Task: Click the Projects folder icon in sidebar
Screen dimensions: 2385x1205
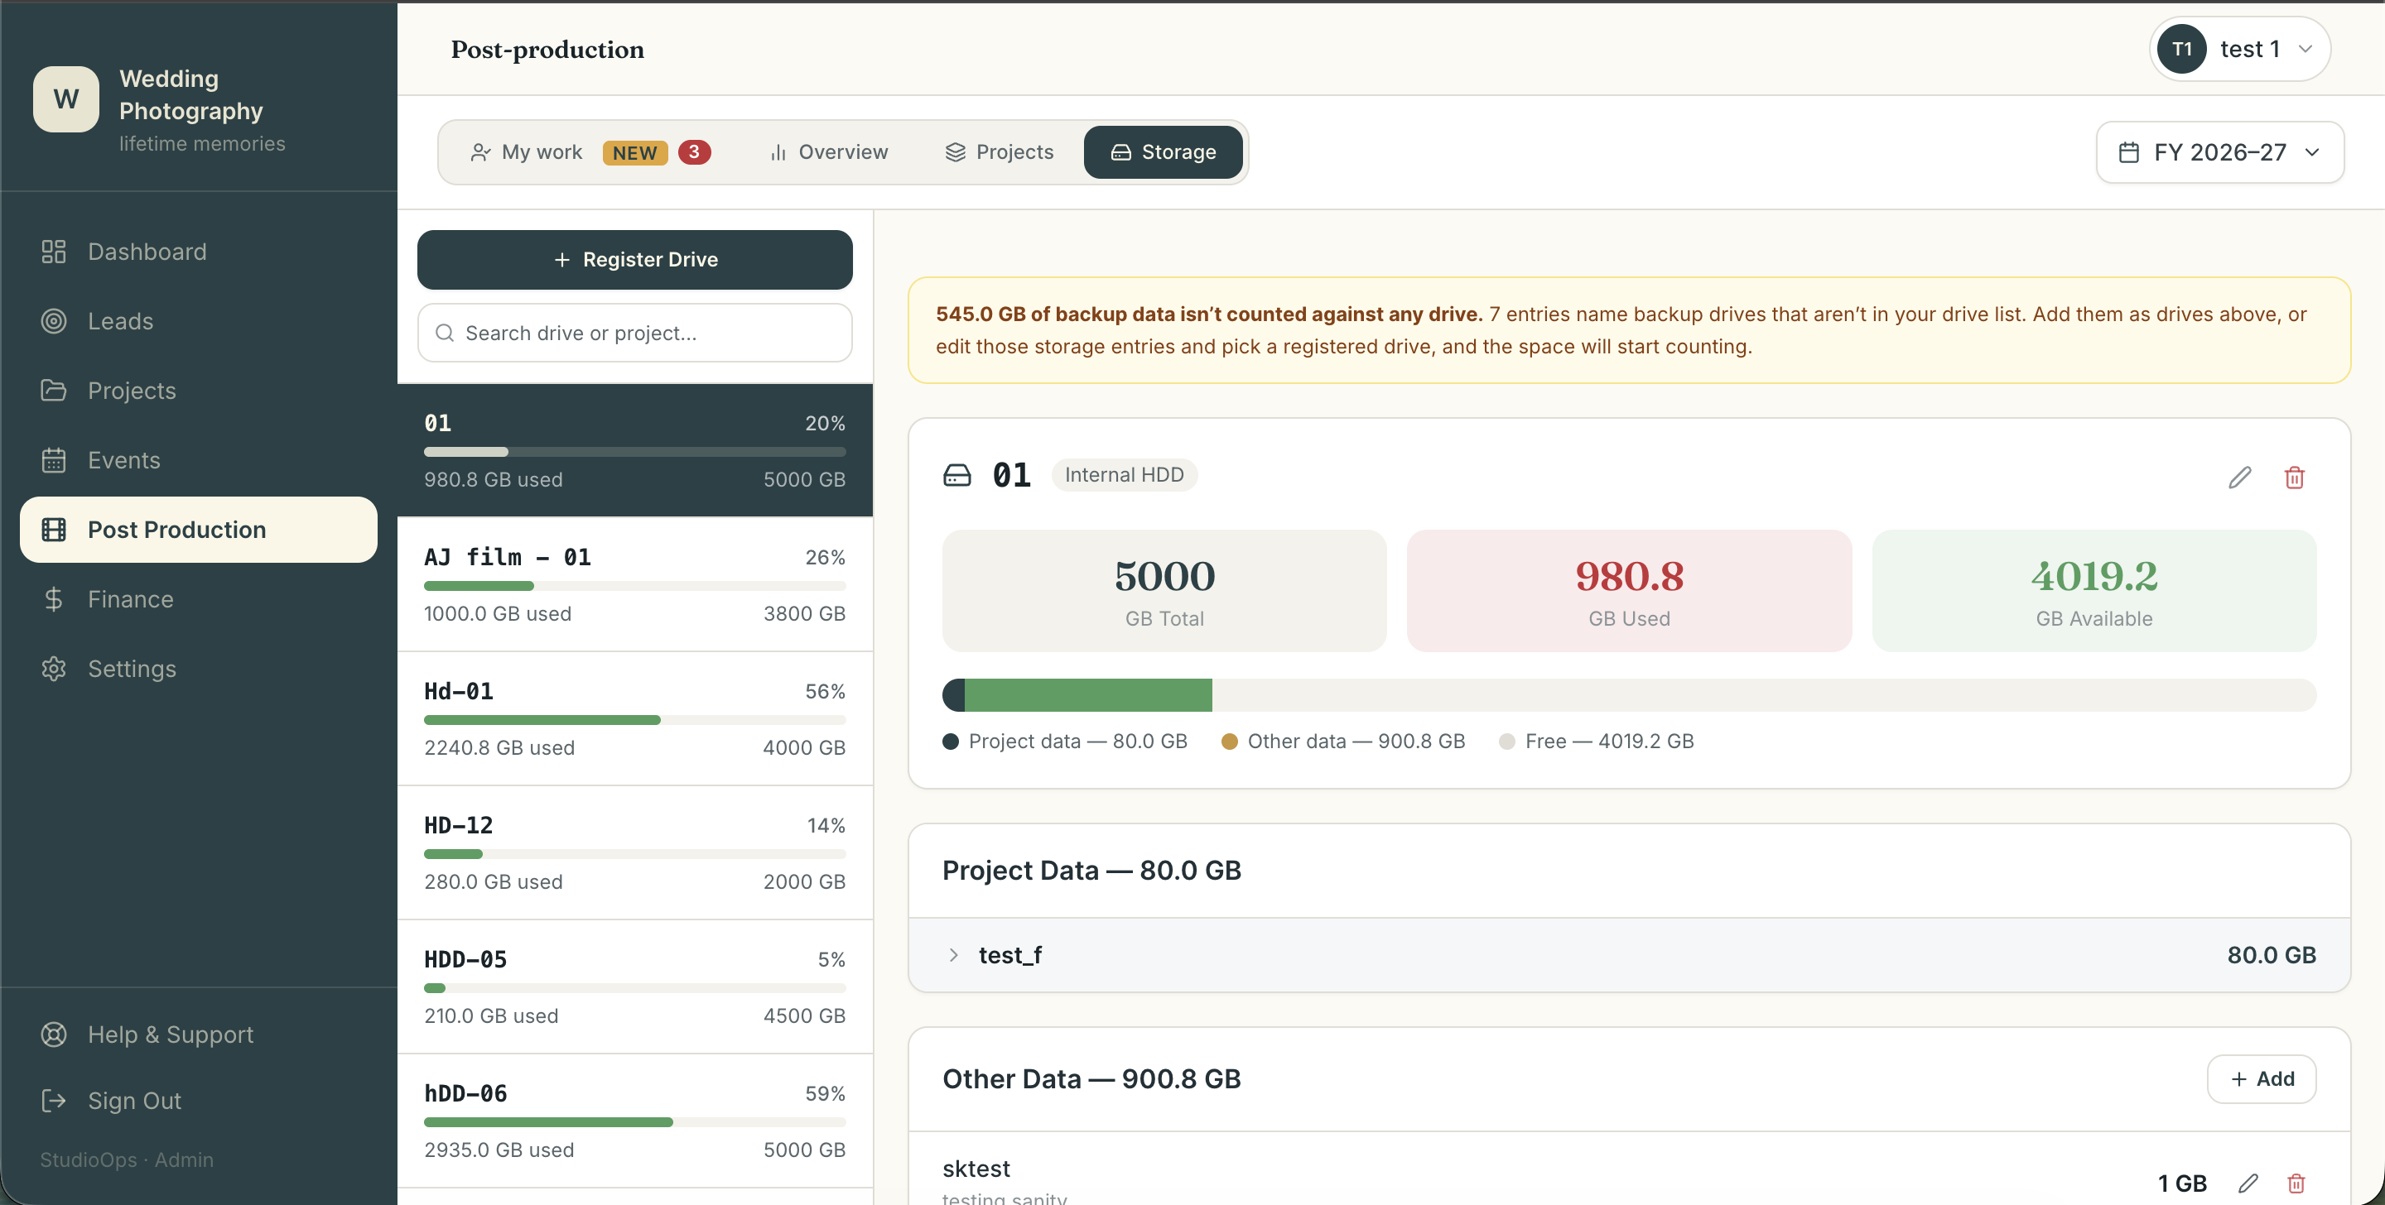Action: [x=54, y=391]
